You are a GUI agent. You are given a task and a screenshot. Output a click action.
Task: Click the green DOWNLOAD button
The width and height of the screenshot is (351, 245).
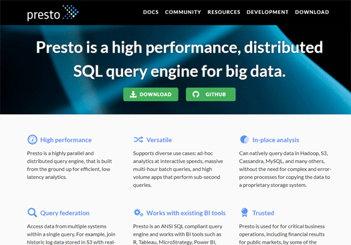[x=150, y=94]
